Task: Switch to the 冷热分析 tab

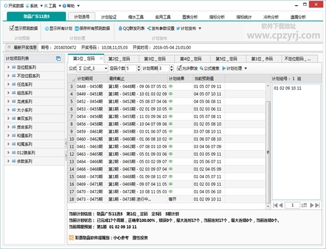Action: click(x=271, y=17)
